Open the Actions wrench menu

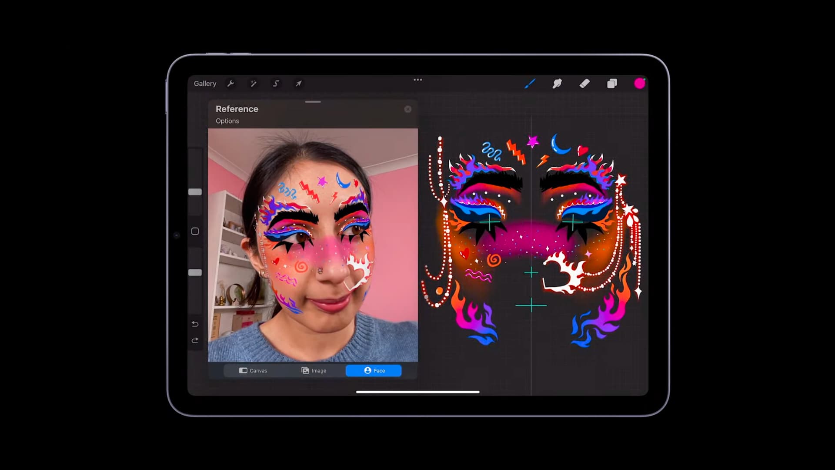click(231, 84)
